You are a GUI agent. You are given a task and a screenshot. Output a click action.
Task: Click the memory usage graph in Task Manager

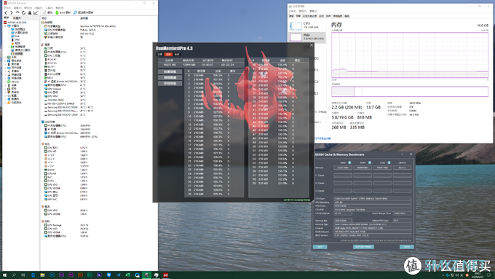pos(410,55)
